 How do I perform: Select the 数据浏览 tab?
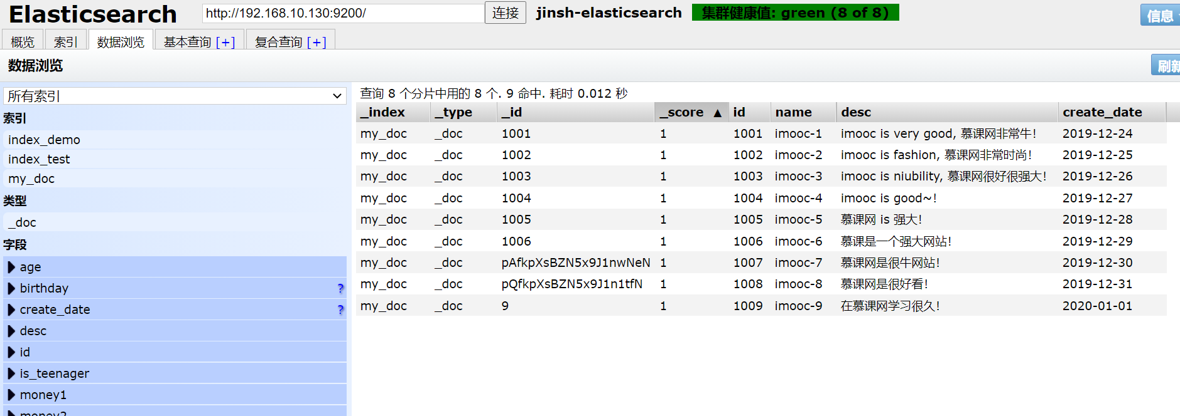[121, 41]
